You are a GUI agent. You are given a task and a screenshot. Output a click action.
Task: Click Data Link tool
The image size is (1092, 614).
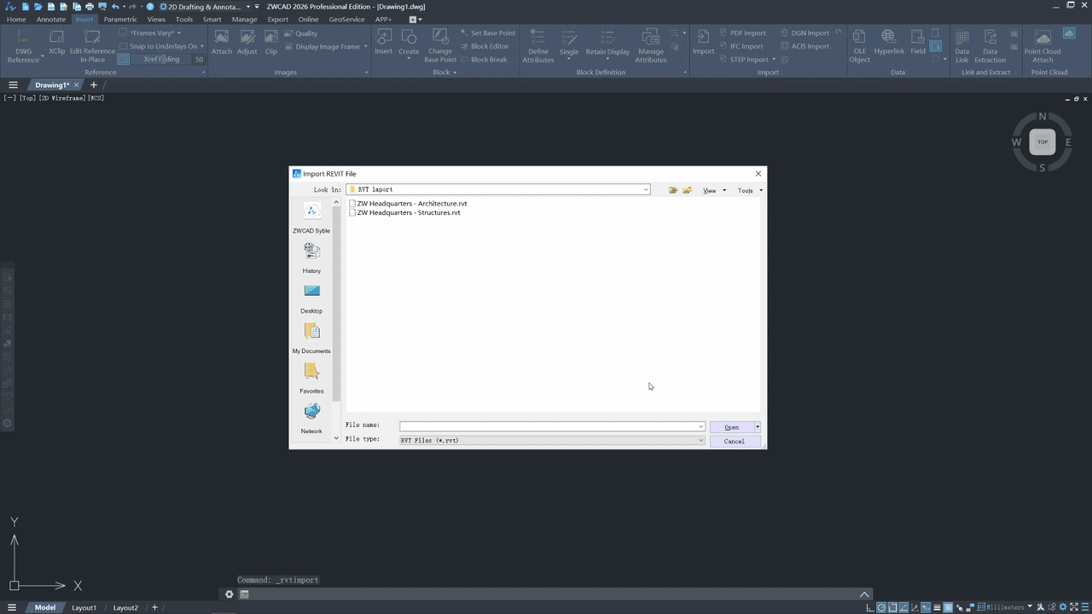pyautogui.click(x=962, y=47)
